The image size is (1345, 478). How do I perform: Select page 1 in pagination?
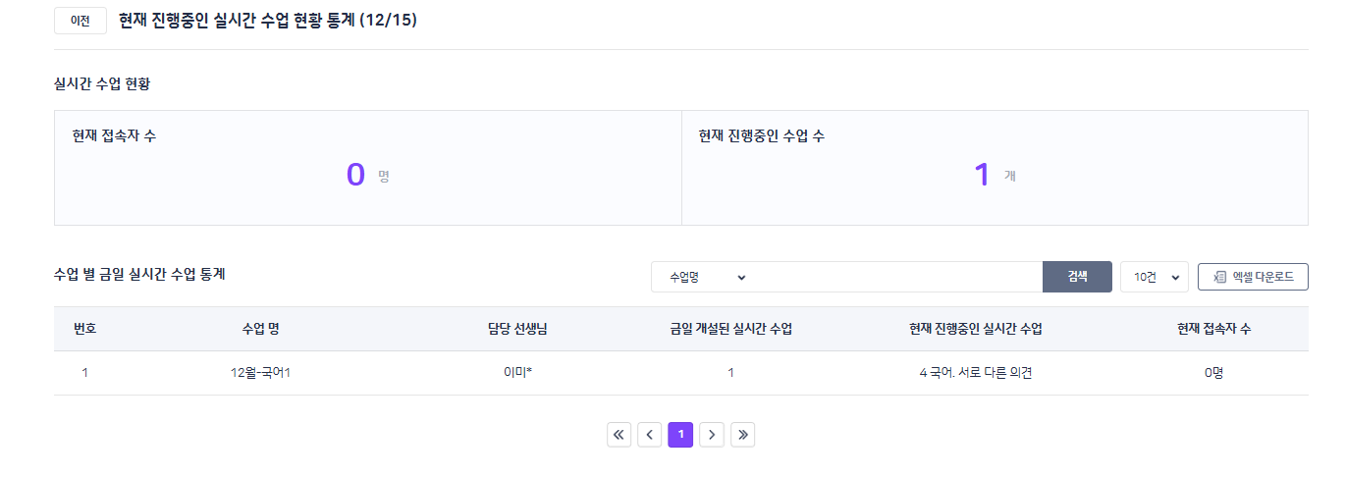(x=680, y=434)
